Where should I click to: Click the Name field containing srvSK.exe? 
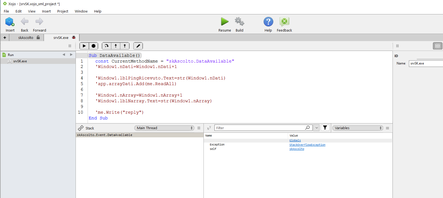coord(426,63)
